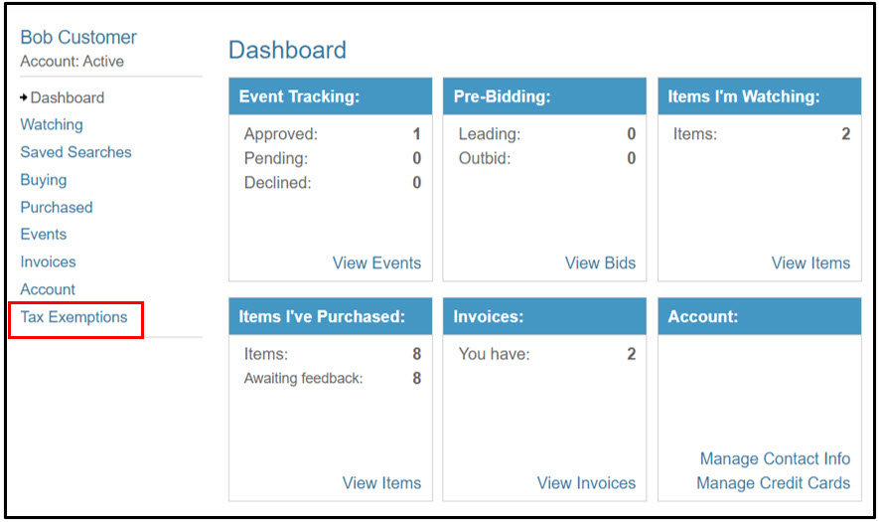
Task: Open Invoices from the sidebar
Action: tap(49, 261)
